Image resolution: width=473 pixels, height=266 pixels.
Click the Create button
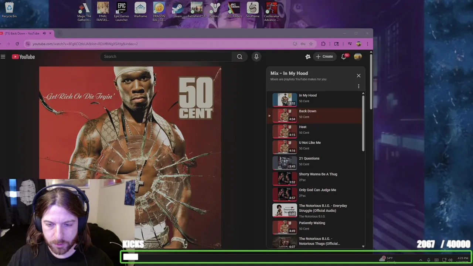click(324, 57)
